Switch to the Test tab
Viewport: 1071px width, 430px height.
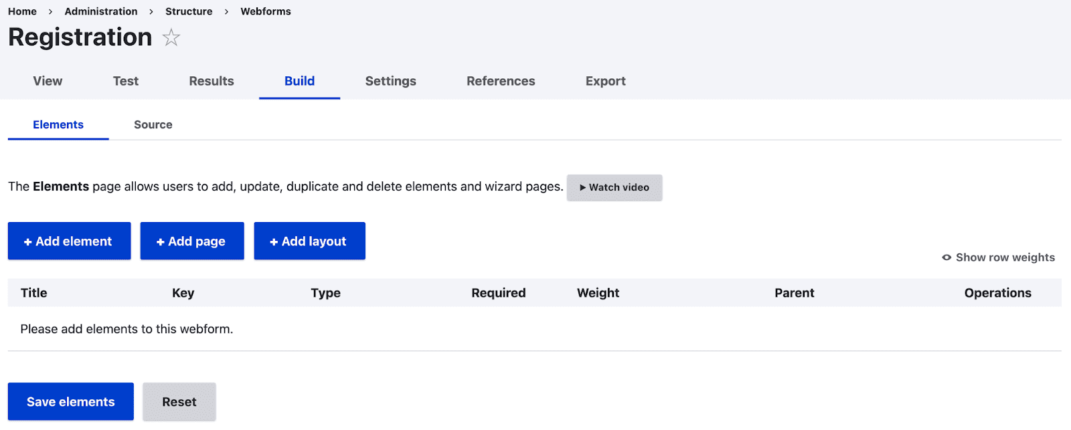point(125,81)
